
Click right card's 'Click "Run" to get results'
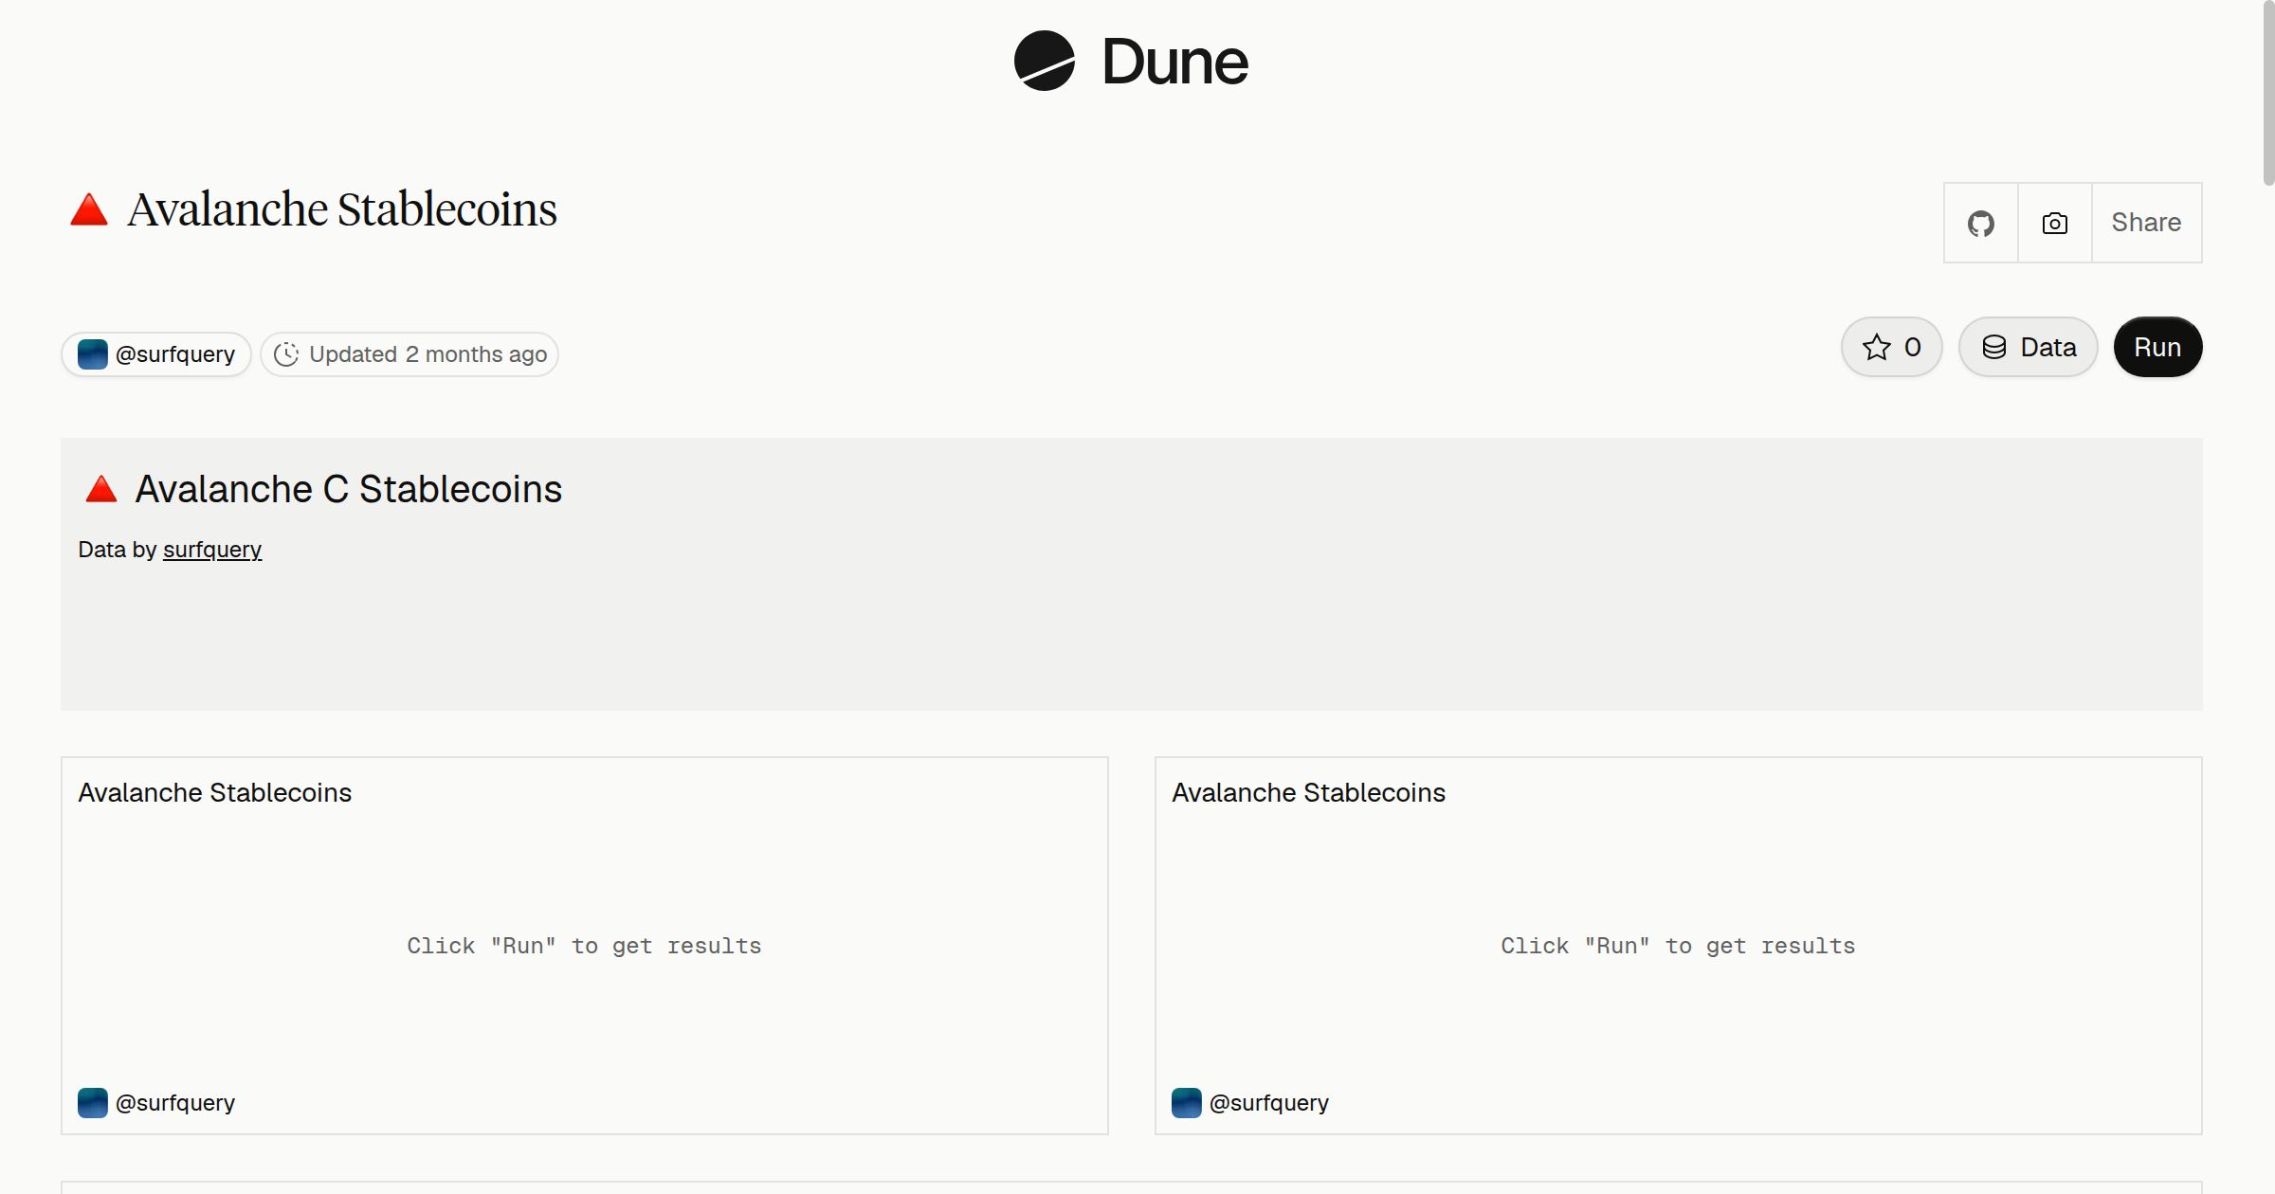click(1678, 946)
